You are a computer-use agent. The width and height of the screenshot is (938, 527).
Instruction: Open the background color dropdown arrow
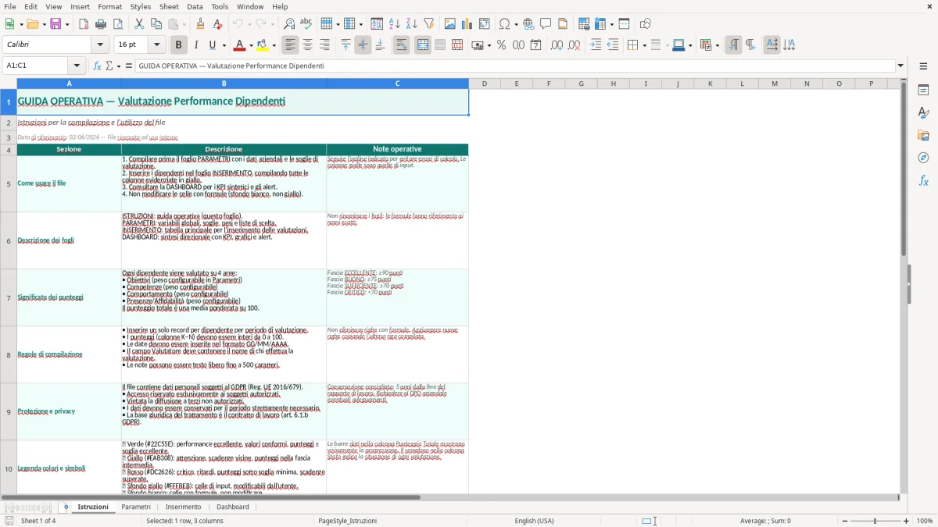coord(274,45)
